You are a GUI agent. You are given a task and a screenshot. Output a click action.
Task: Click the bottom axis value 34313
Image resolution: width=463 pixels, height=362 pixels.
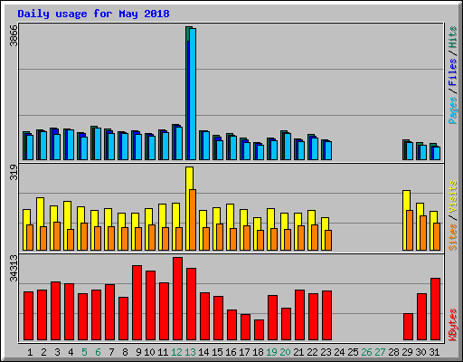14,268
